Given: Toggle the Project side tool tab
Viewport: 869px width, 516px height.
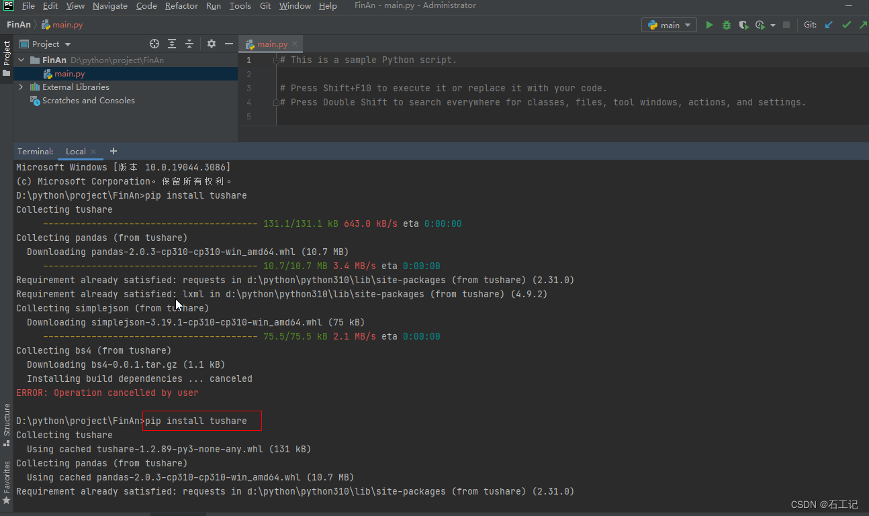Looking at the screenshot, I should [7, 59].
